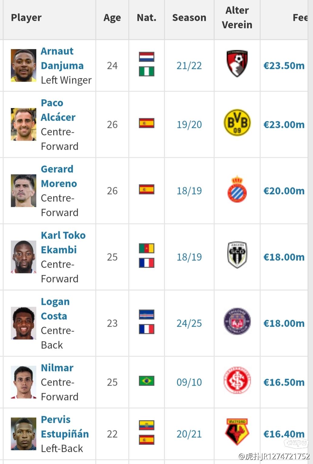Screen dimensions: 313x464
Task: Click the Borussia Dortmund BVB logo
Action: pos(237,123)
